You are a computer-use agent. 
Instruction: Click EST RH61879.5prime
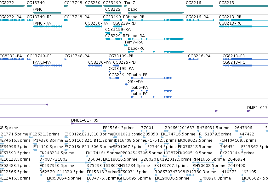[215, 134]
